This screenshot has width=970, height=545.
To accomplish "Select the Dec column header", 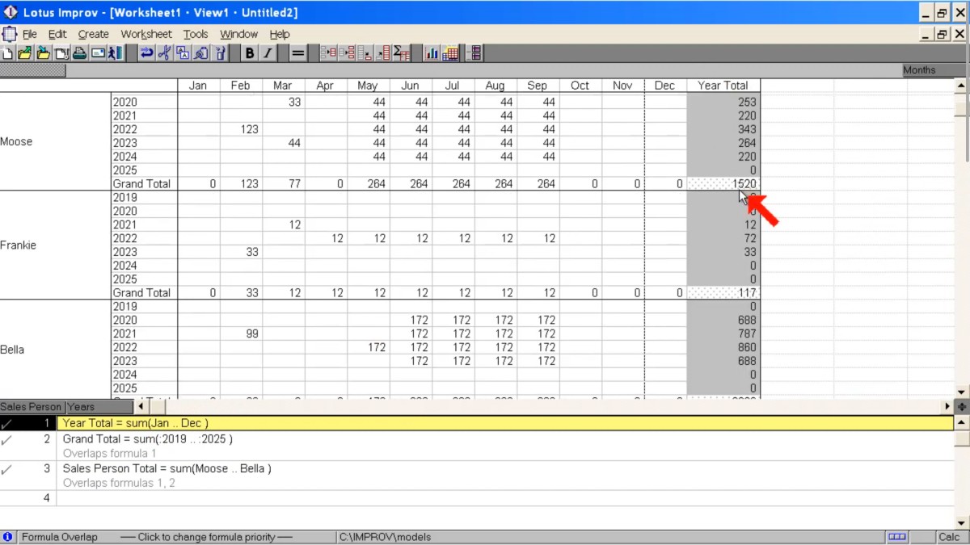I will pyautogui.click(x=665, y=86).
